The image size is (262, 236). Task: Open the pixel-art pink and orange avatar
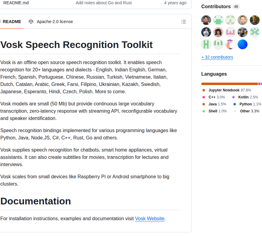point(230,44)
